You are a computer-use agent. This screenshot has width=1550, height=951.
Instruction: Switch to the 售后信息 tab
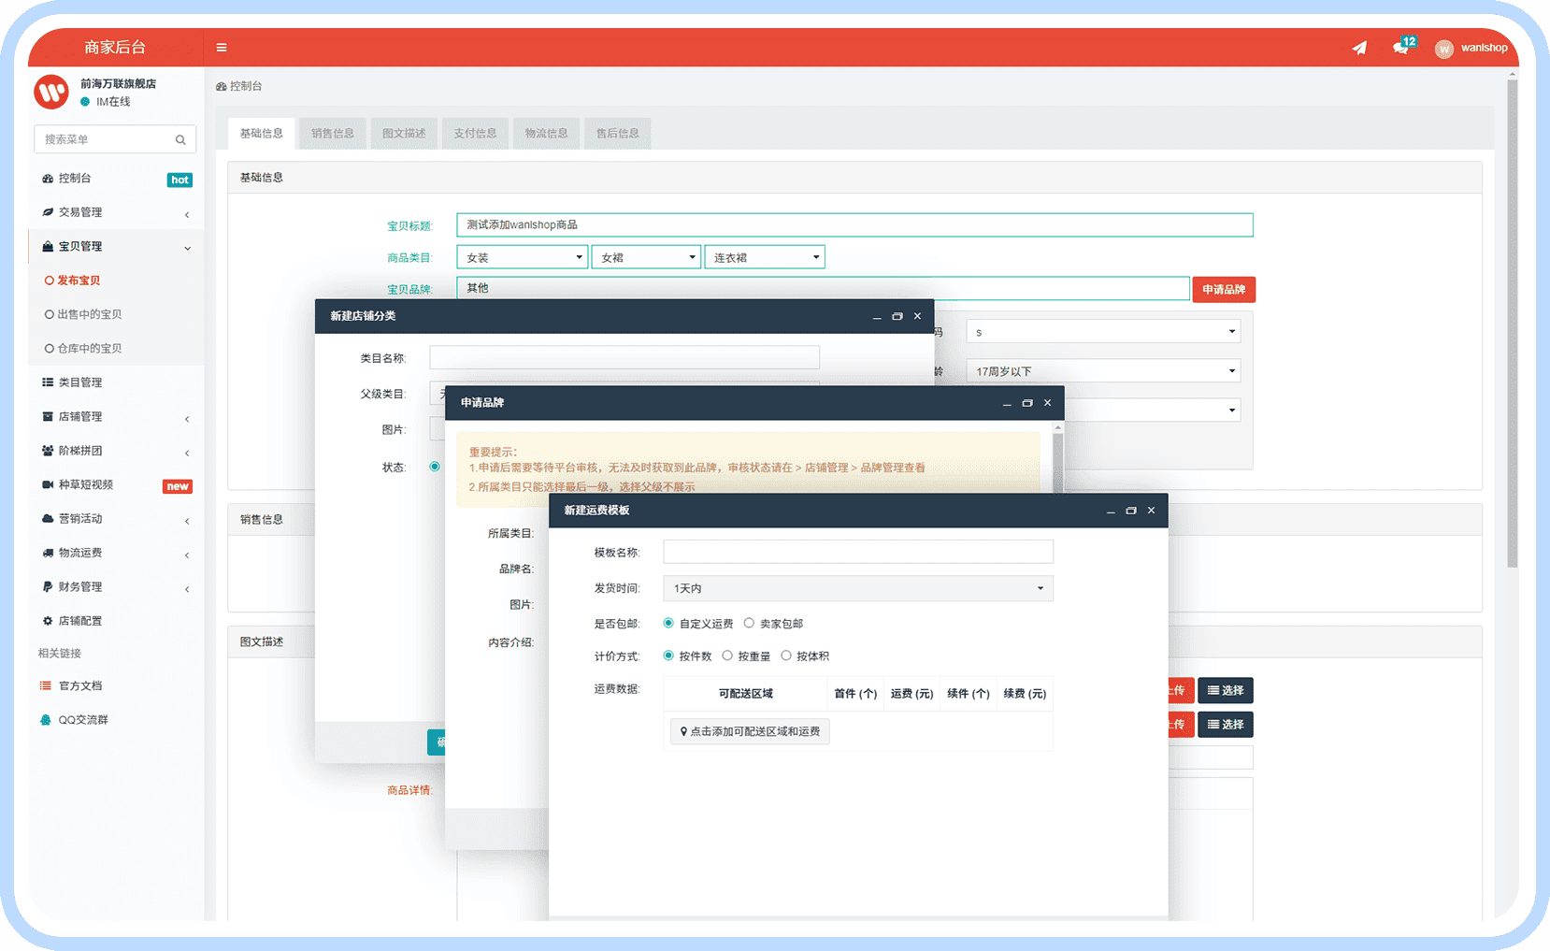pos(618,134)
